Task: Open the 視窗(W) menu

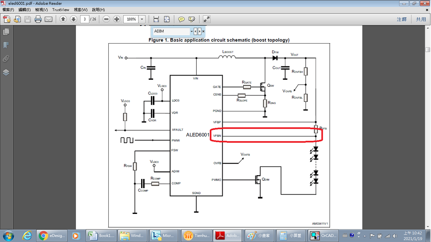Action: pos(81,9)
